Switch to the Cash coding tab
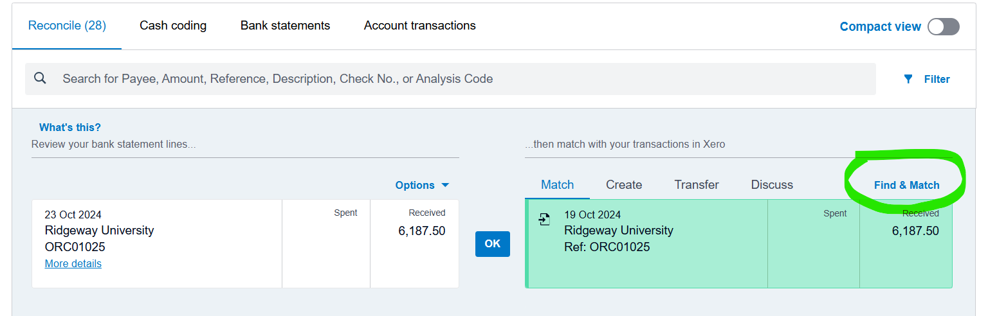This screenshot has width=988, height=316. [173, 26]
